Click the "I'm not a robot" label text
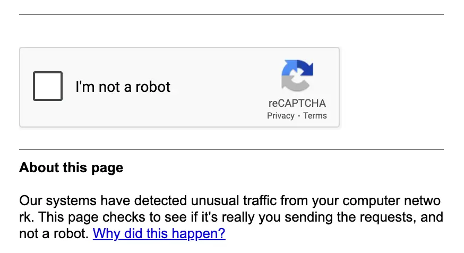 [x=123, y=87]
